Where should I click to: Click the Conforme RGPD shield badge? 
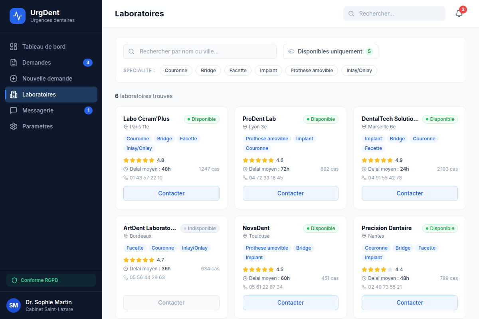pos(51,280)
